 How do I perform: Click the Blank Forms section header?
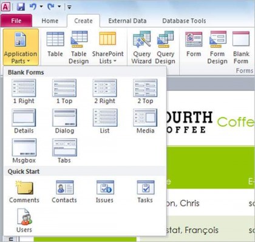pyautogui.click(x=26, y=72)
